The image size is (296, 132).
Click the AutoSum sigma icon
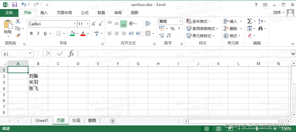pos(250,21)
